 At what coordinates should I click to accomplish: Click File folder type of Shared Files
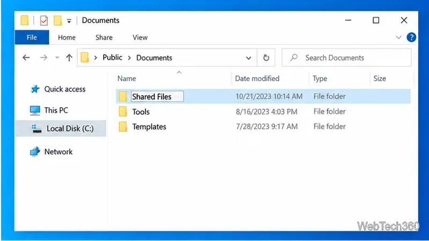(329, 96)
